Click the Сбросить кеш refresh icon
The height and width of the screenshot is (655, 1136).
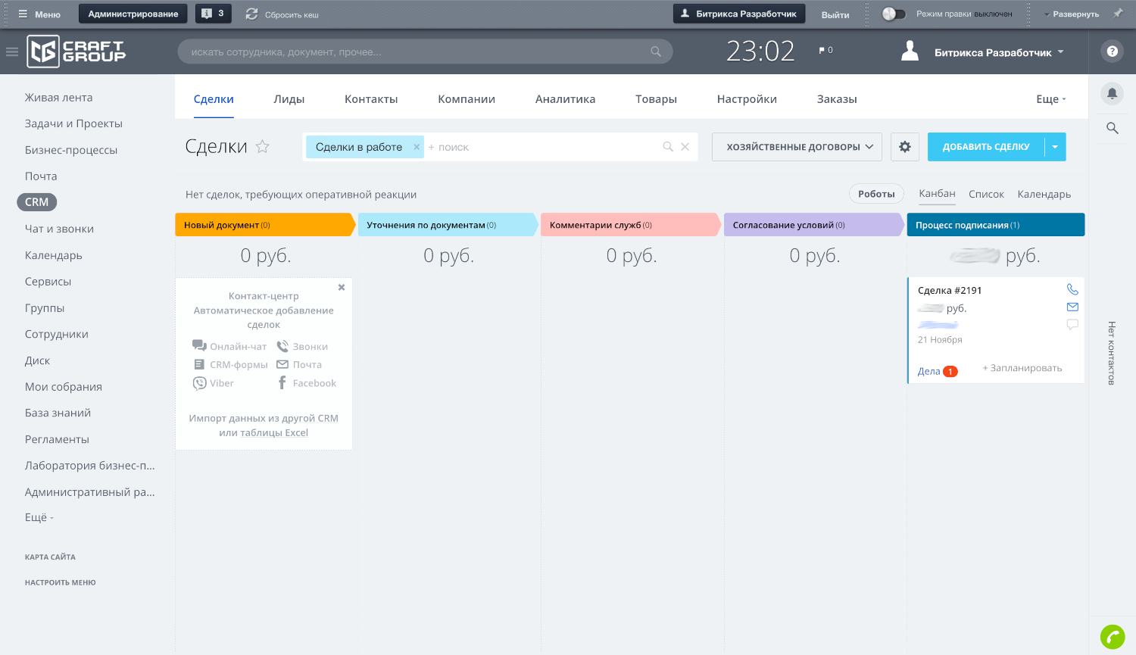(x=251, y=14)
